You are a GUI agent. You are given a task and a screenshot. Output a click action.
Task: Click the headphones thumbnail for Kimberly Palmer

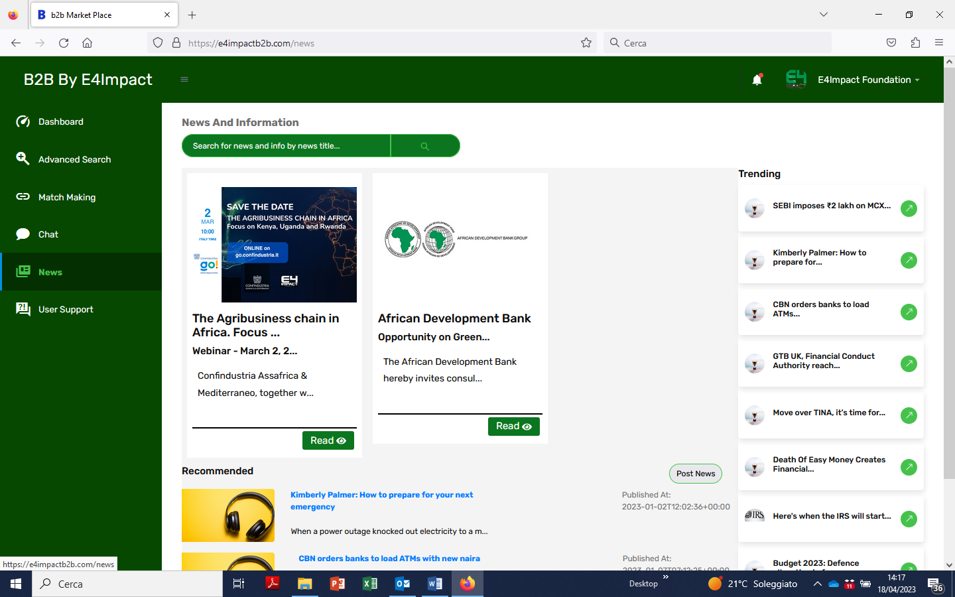click(x=228, y=515)
